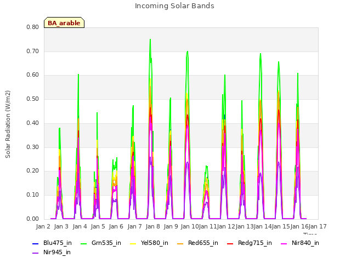Click the 0.80 y-axis tick label
The height and width of the screenshot is (263, 351).
[33, 27]
